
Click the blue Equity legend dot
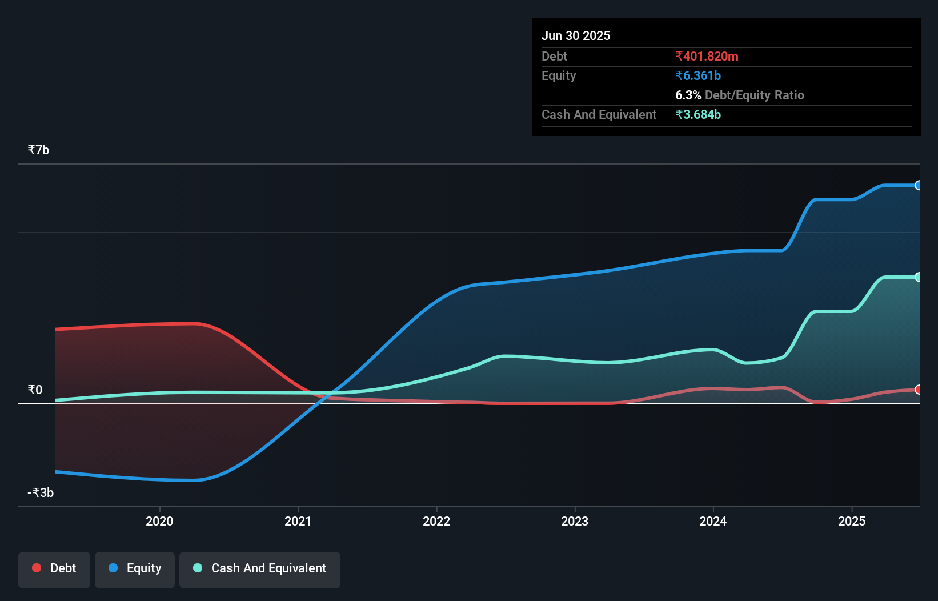113,568
